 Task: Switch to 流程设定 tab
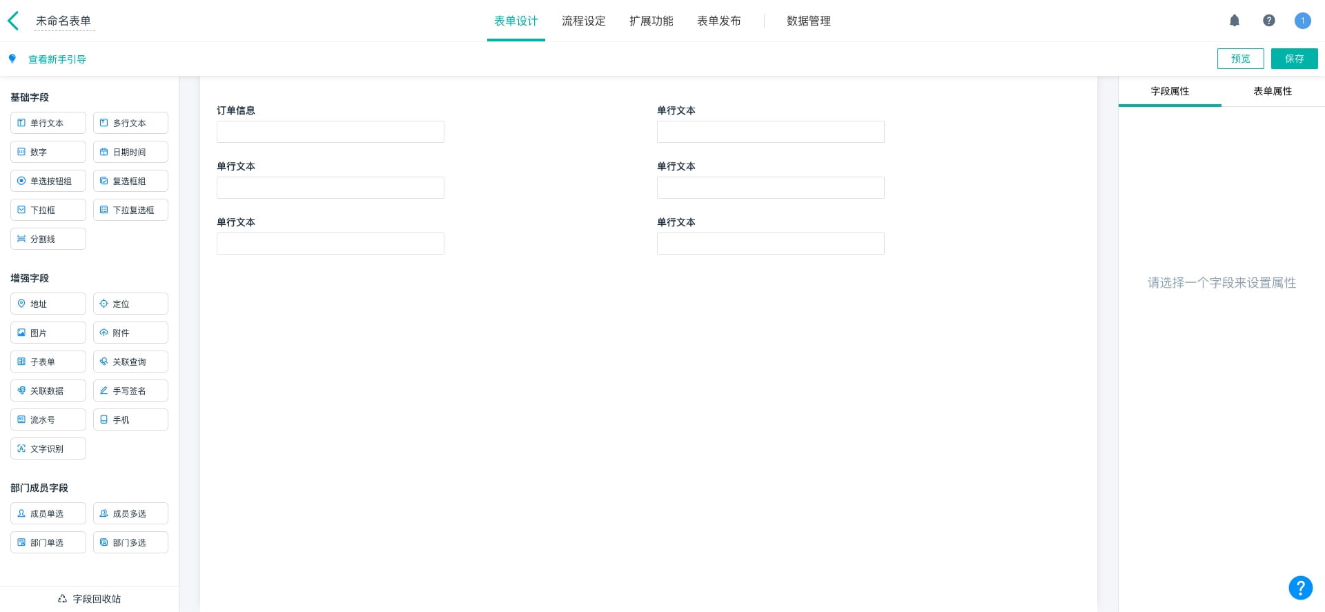point(584,21)
